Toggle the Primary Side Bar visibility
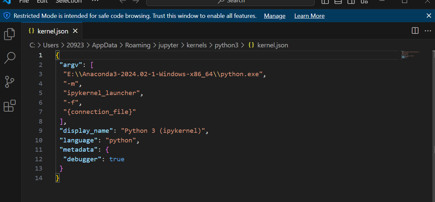 [x=325, y=2]
